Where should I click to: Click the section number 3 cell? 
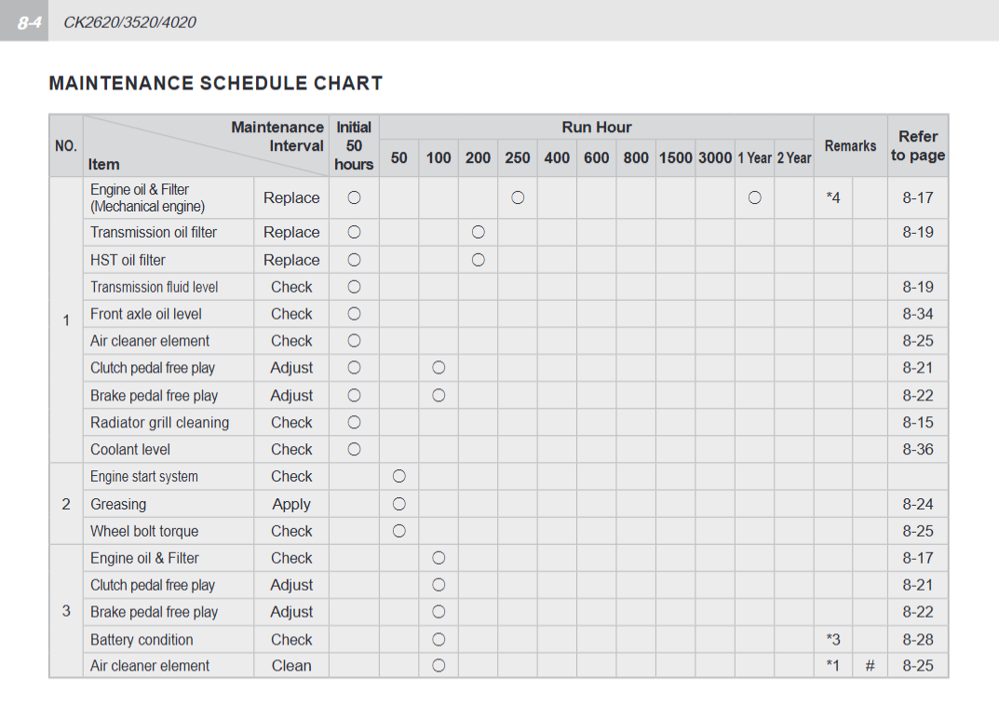tap(65, 611)
